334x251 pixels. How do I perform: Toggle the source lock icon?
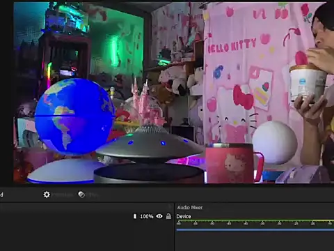tap(168, 216)
